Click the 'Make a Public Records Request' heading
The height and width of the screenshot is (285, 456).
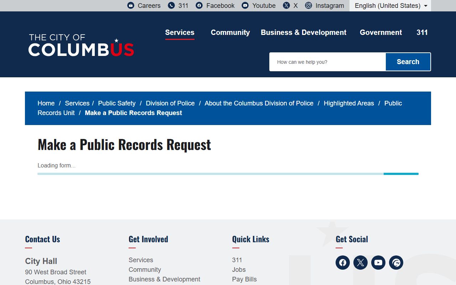(124, 145)
